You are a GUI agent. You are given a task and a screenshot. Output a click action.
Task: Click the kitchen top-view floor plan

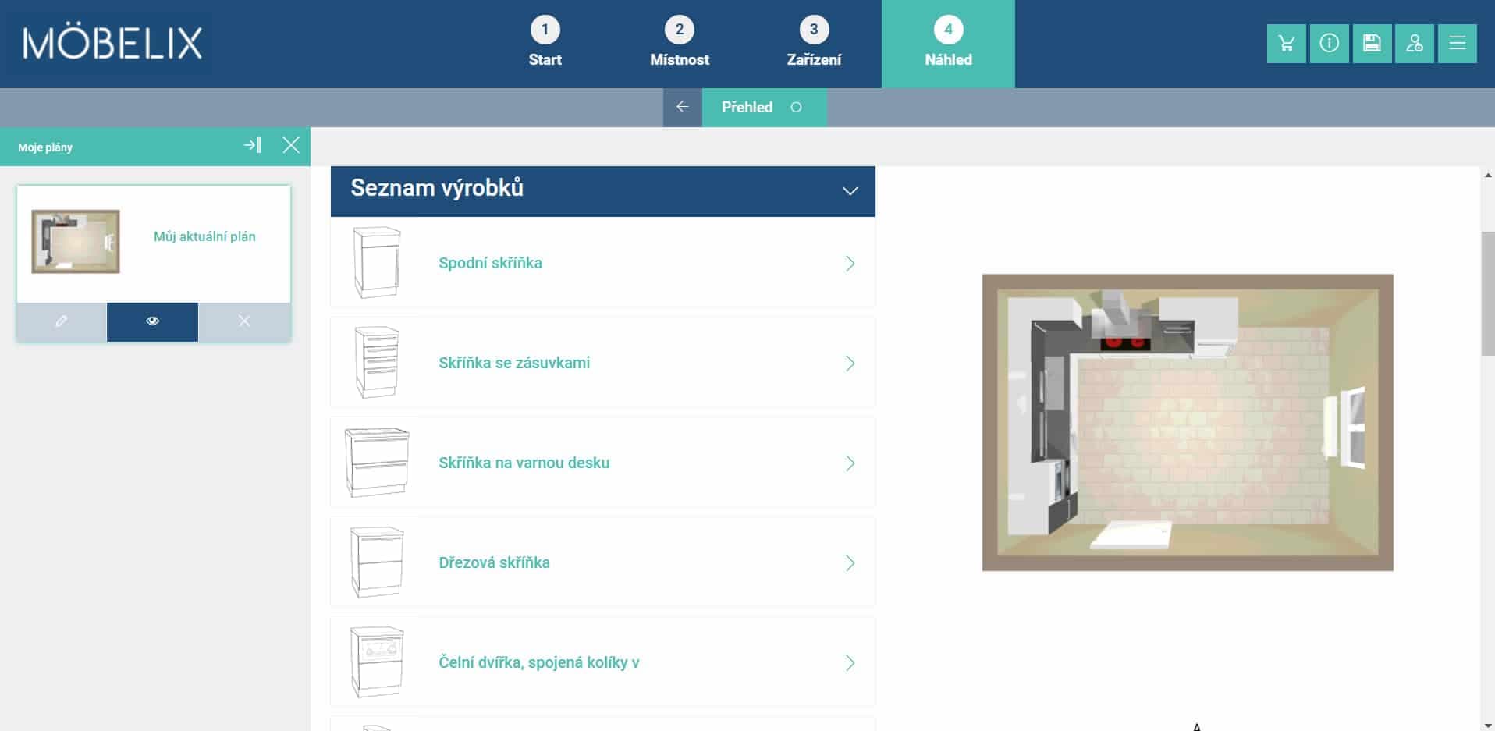pos(1188,422)
